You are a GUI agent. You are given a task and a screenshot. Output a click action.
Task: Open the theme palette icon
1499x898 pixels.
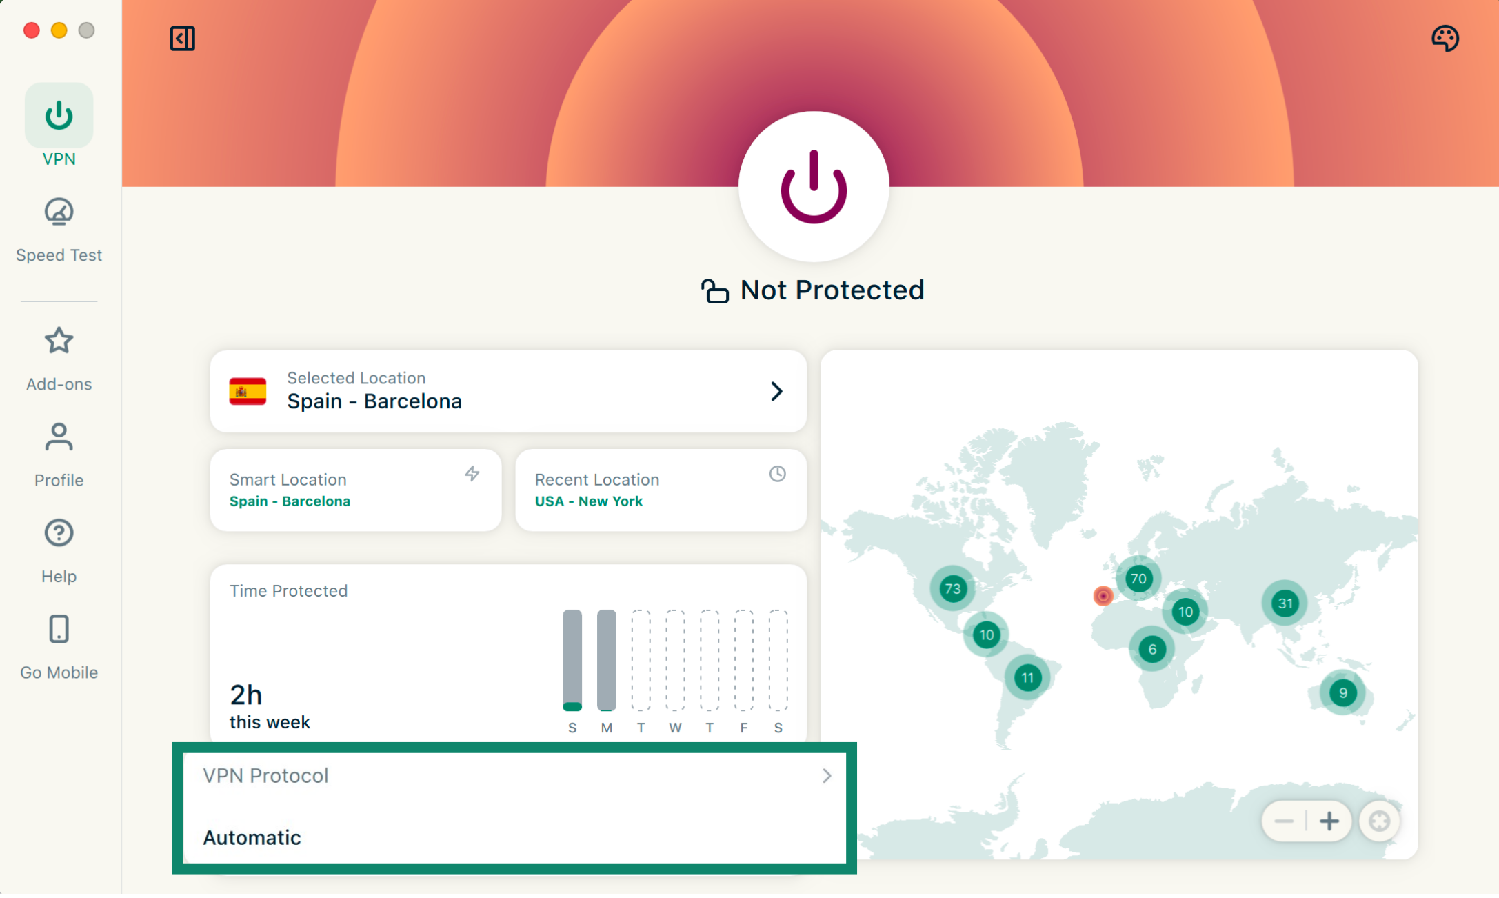click(1445, 38)
